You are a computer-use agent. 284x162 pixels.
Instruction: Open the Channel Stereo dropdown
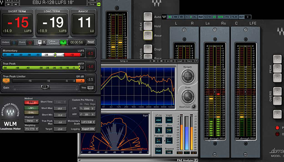click(31, 121)
